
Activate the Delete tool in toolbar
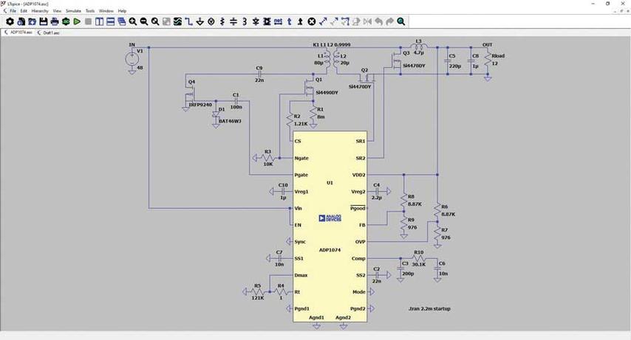tap(312, 21)
